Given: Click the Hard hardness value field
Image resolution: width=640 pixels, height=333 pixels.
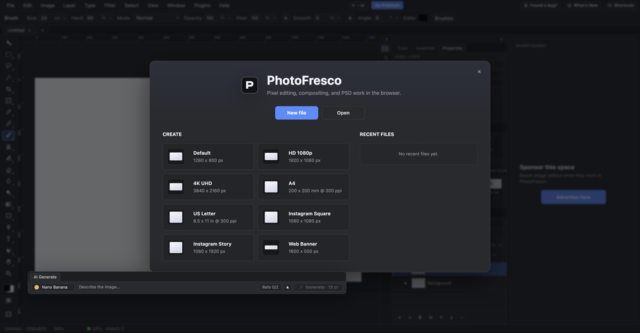Looking at the screenshot, I should [93, 18].
